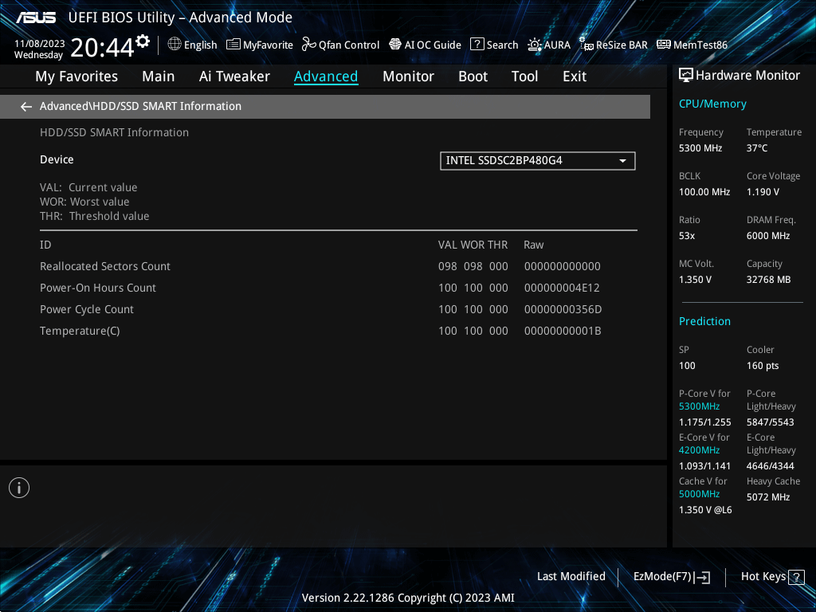
Task: Switch to My Favorites tab
Action: (76, 76)
